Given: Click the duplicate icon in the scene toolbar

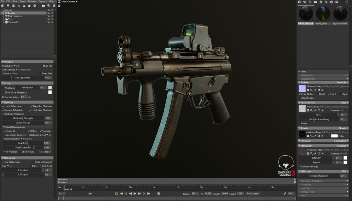Looking at the screenshot, I should [x=49, y=5].
